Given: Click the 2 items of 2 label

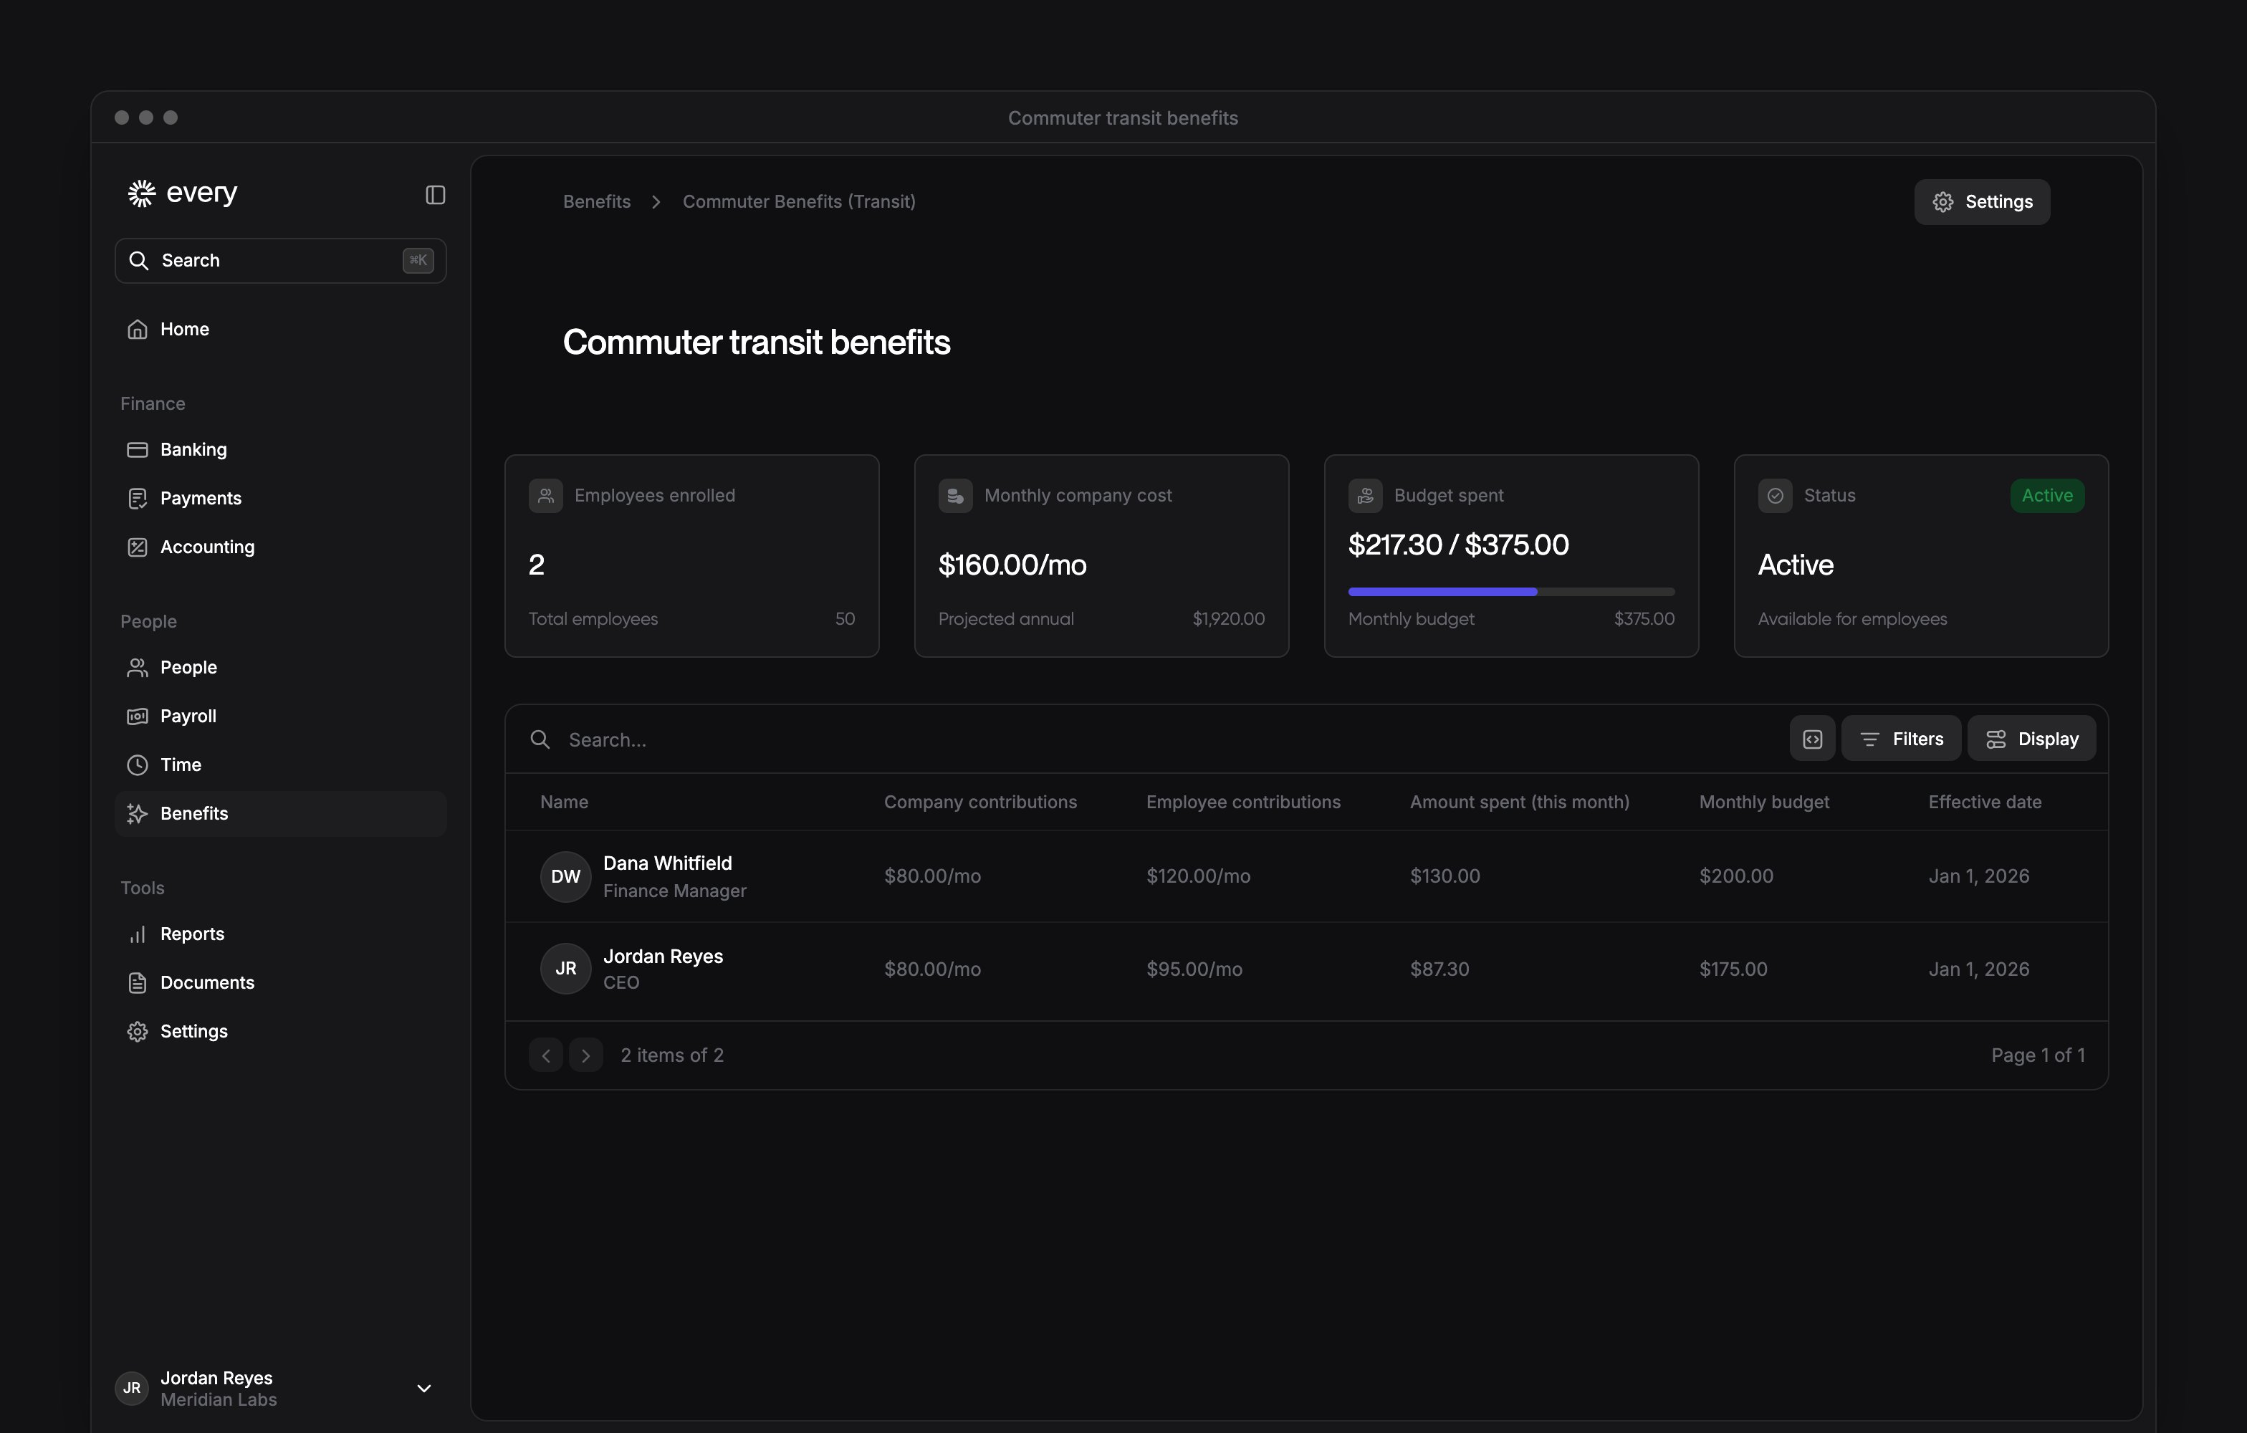Looking at the screenshot, I should tap(672, 1055).
